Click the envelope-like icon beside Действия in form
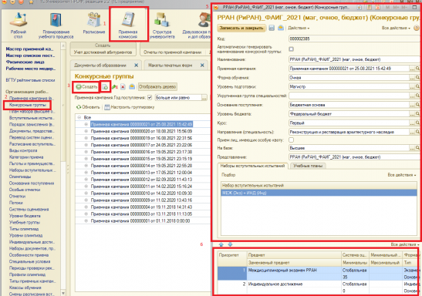 point(281,28)
